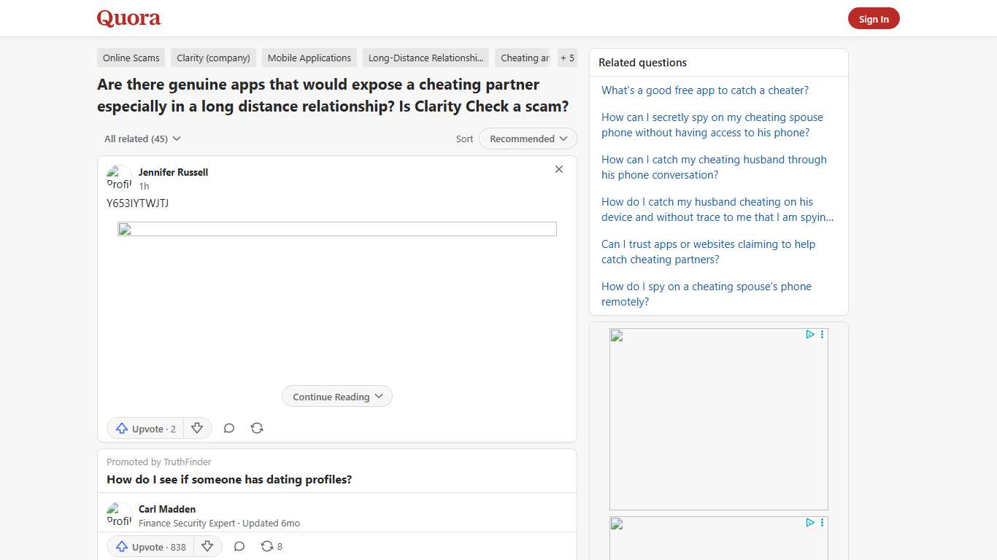Click share icon on Carl Madden's answer

pos(267,547)
